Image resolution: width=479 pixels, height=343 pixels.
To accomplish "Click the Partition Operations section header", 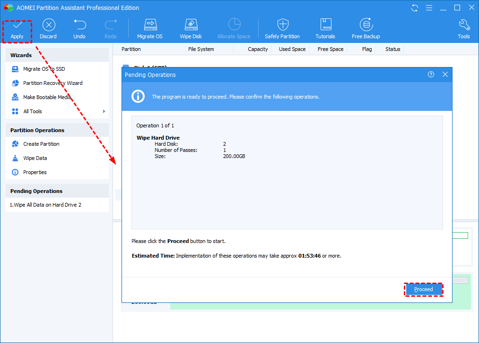I will coord(57,130).
